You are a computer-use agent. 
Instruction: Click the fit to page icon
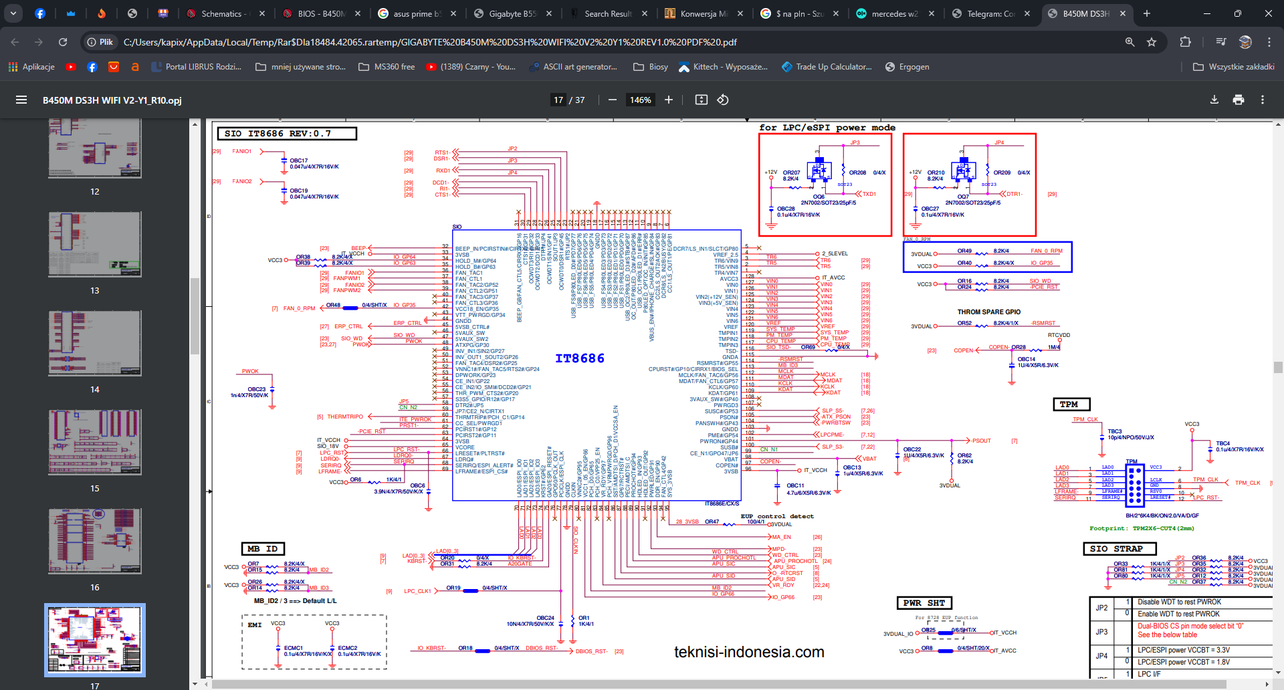point(701,100)
